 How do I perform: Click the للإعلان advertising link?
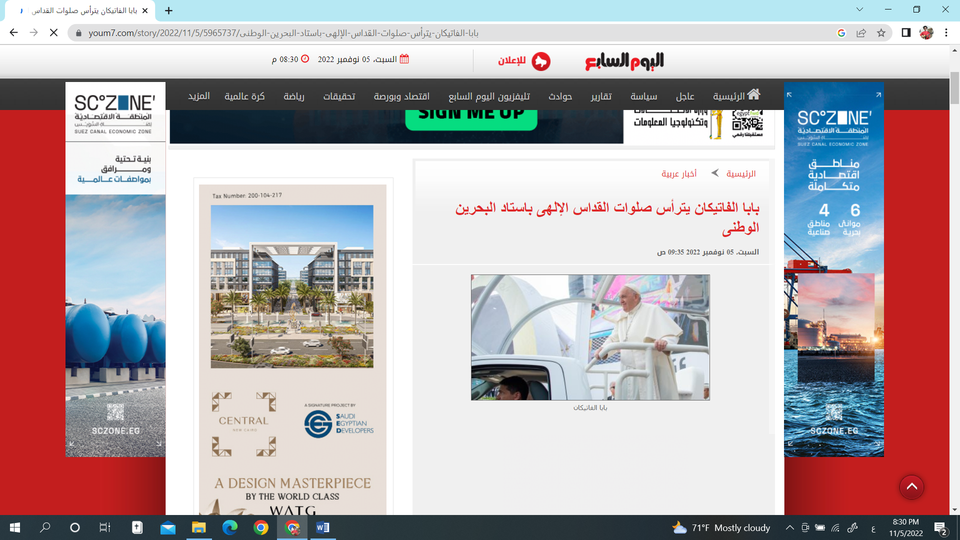point(511,60)
